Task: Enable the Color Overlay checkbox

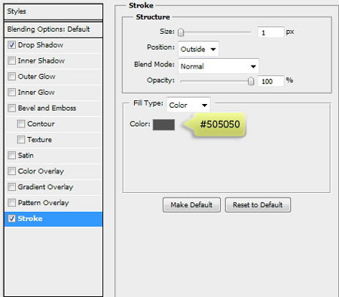Action: [x=11, y=171]
